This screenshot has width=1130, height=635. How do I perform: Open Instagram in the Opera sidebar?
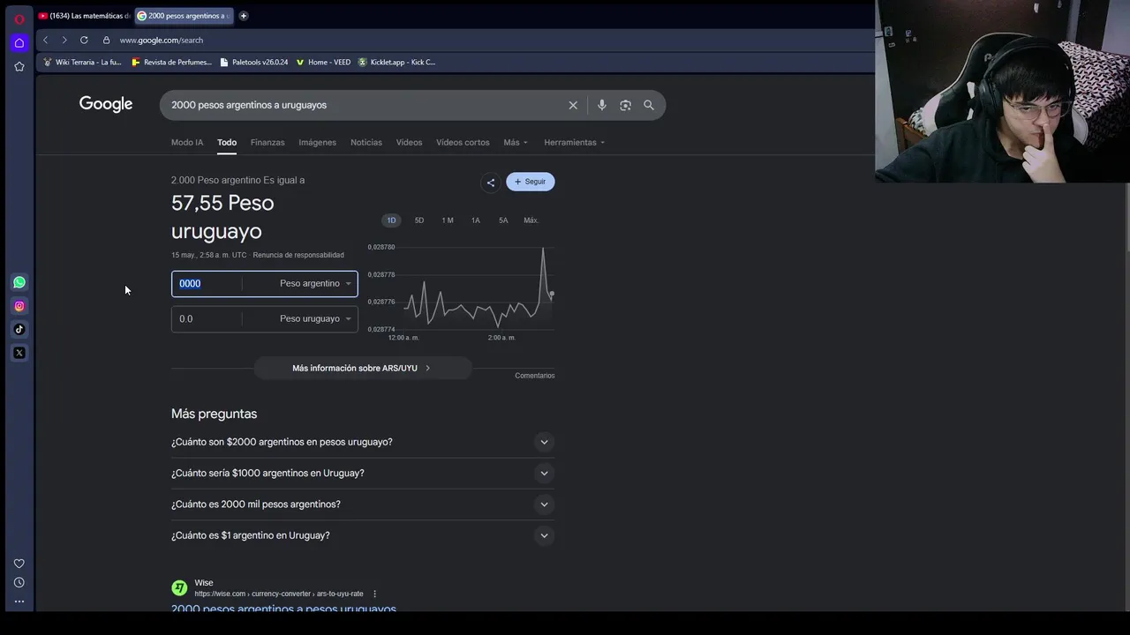click(19, 306)
